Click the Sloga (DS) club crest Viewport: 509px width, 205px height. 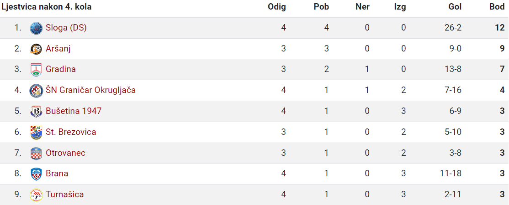[x=36, y=28]
